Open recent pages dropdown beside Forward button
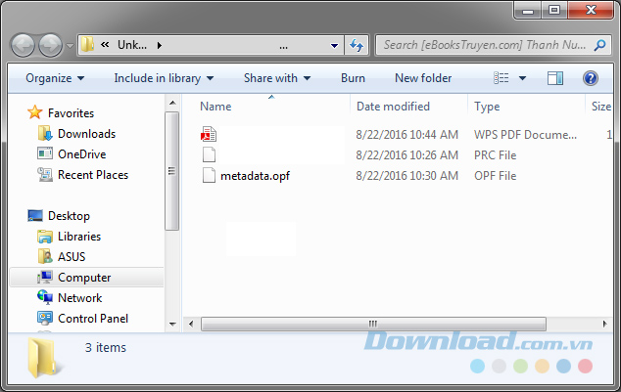The width and height of the screenshot is (621, 392). [x=70, y=46]
